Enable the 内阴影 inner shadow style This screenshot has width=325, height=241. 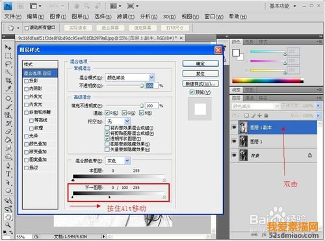27,89
